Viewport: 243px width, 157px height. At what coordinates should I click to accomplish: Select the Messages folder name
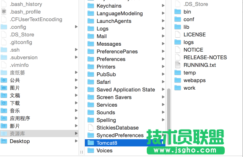coord(109,44)
